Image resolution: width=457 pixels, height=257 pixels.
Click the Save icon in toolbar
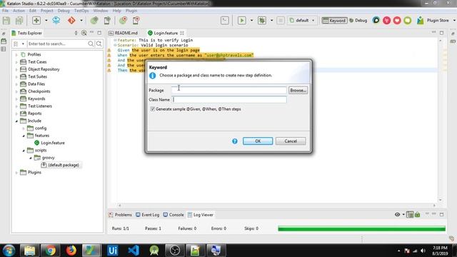tap(6, 21)
